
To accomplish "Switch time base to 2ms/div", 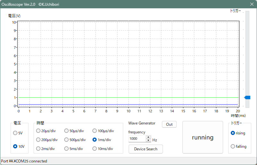I will pyautogui.click(x=38, y=148).
